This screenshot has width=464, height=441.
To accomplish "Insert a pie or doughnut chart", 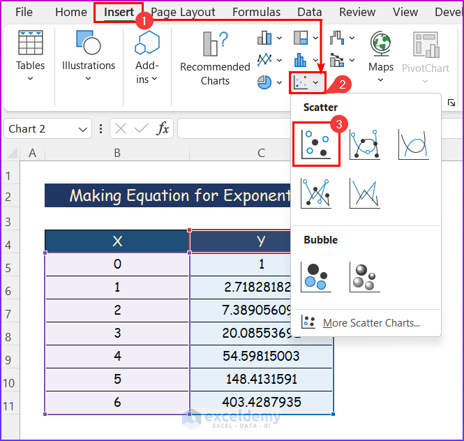I will [264, 82].
